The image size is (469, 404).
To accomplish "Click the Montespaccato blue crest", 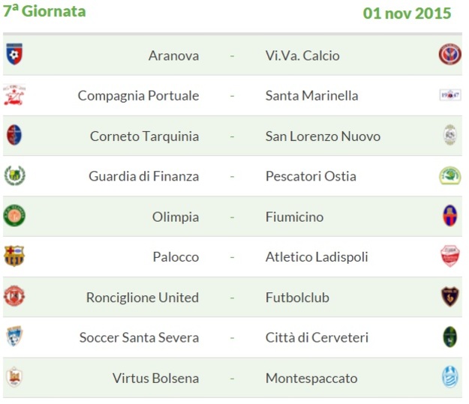I will point(450,377).
